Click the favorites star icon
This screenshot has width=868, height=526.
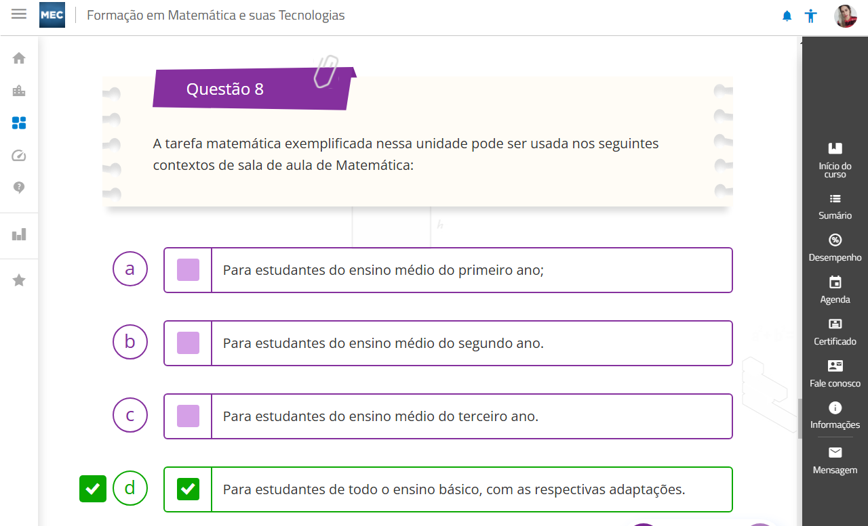point(19,280)
